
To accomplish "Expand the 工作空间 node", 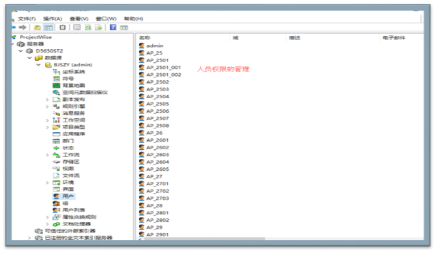I will 47,120.
